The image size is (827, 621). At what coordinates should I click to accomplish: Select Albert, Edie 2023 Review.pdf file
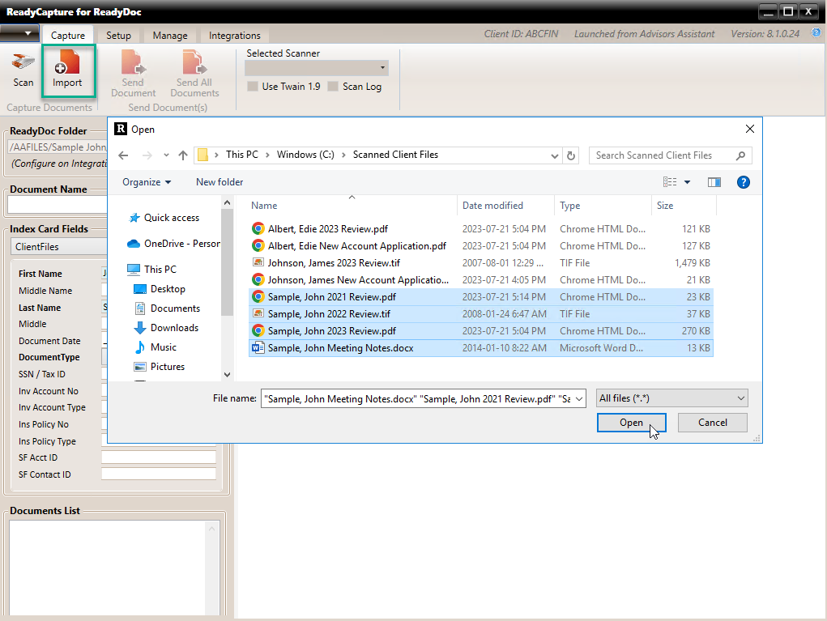click(481, 229)
